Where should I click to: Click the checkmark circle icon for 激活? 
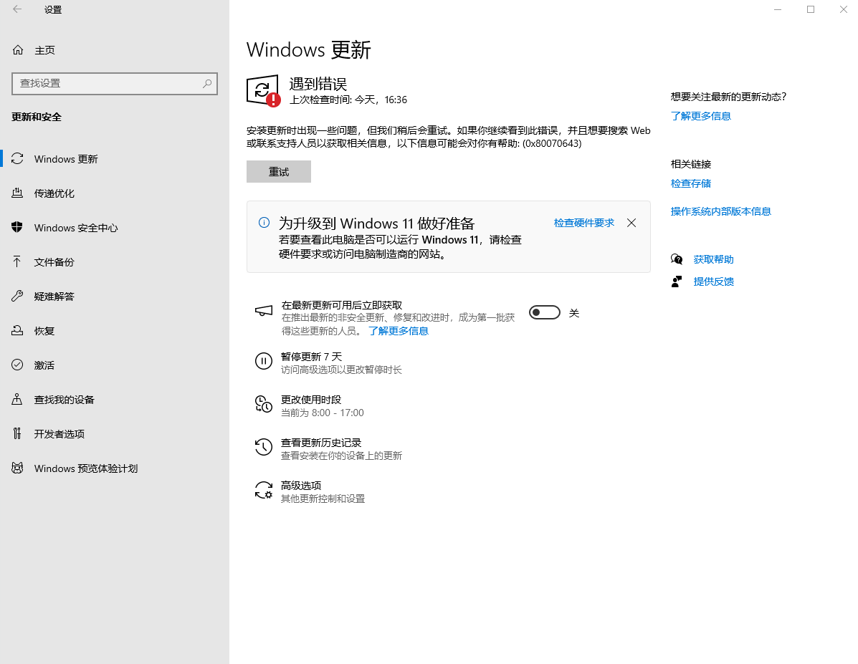point(17,365)
